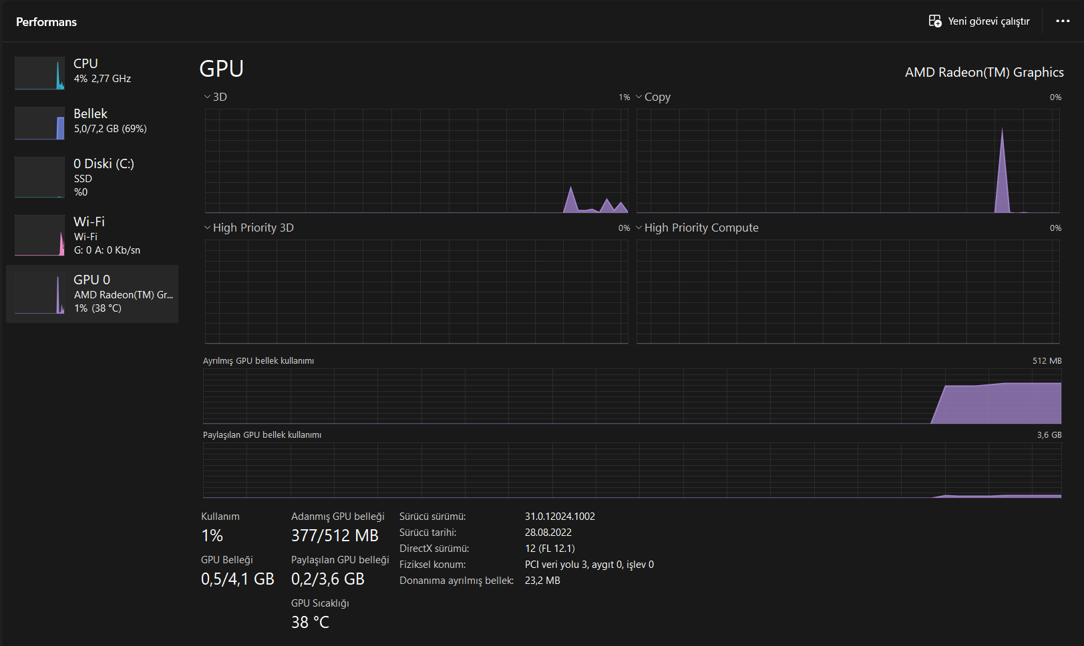Click Yeni görevi çalıştır button text

988,21
